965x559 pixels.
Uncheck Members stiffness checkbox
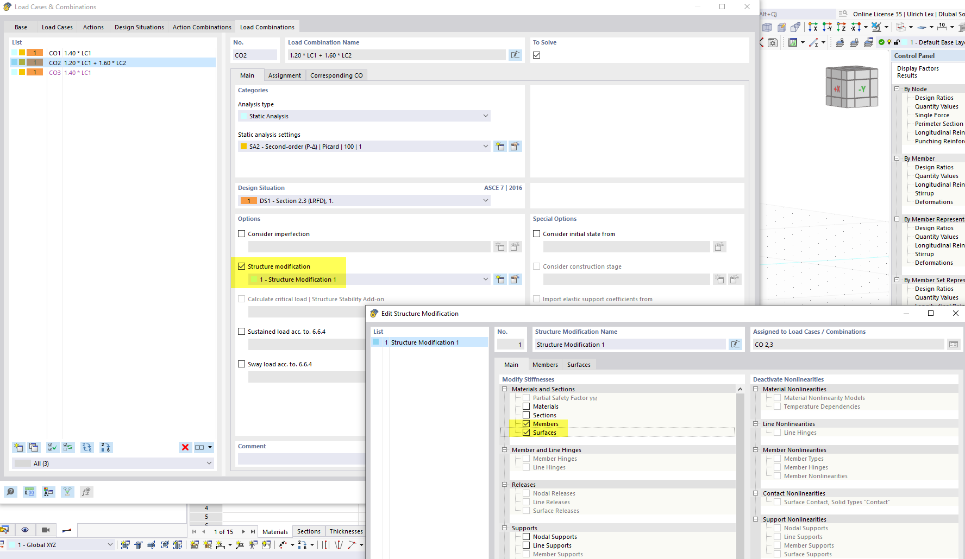click(526, 424)
